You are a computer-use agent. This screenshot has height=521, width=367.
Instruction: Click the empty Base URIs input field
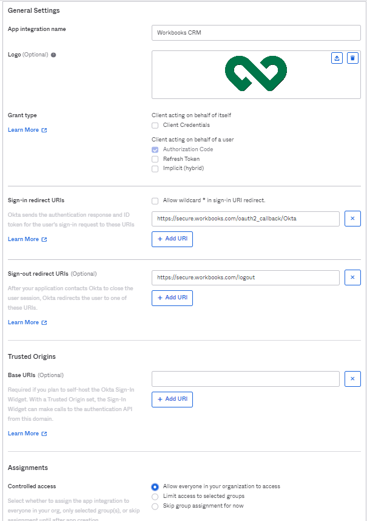coord(245,379)
